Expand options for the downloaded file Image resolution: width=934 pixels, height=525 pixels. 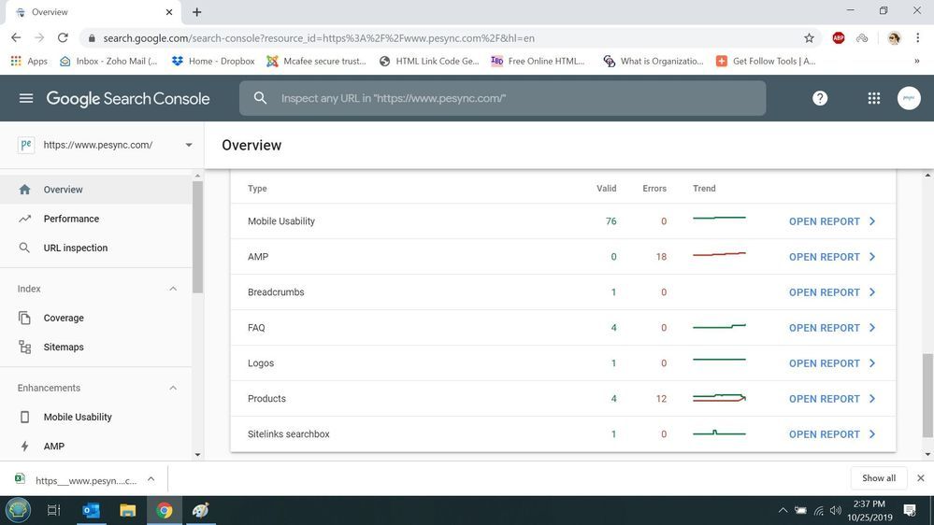click(151, 479)
